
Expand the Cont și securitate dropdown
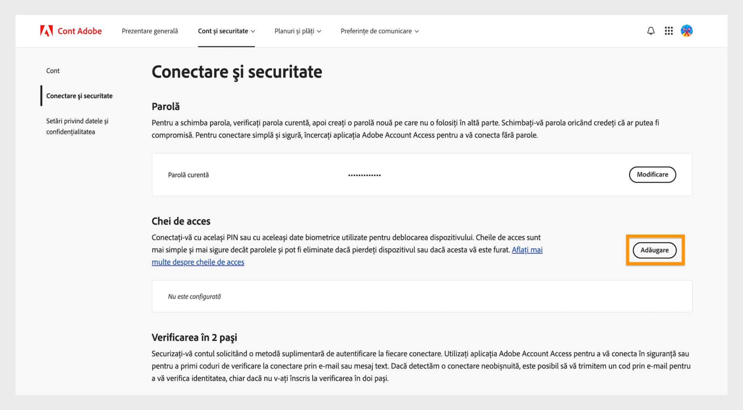[226, 31]
